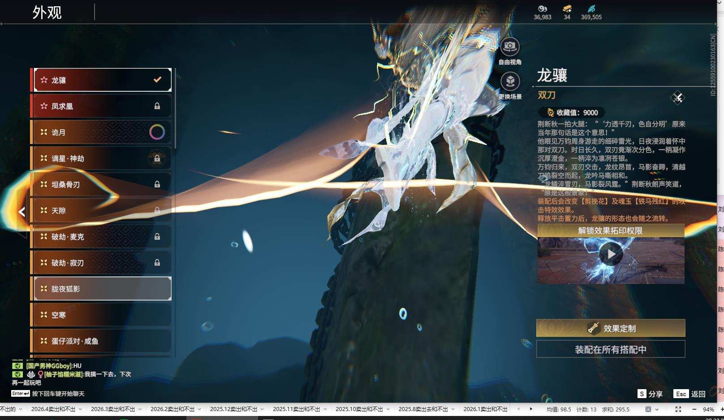Viewport: 724px width, 420px height.
Task: Click the rarity icon on 胧夜狐影
Action: click(44, 288)
